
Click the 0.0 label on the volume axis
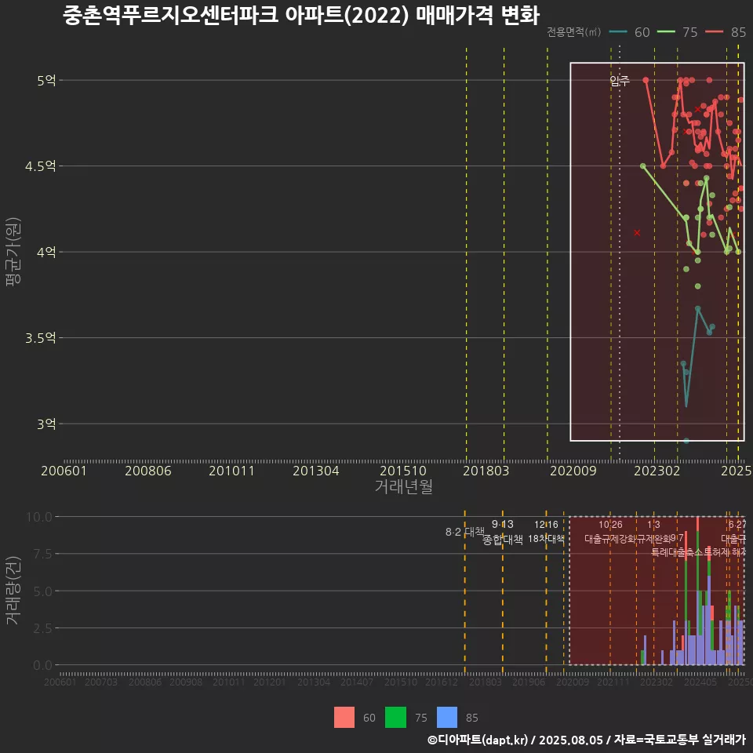pyautogui.click(x=42, y=665)
